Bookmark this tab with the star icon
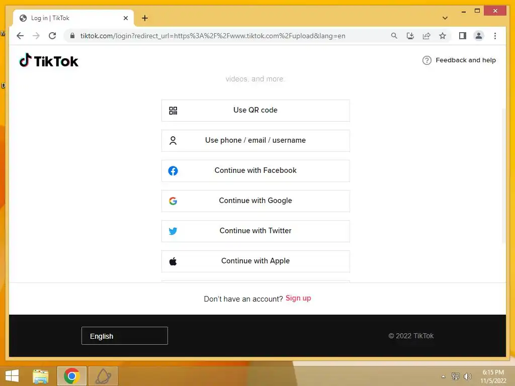515x386 pixels. (443, 36)
